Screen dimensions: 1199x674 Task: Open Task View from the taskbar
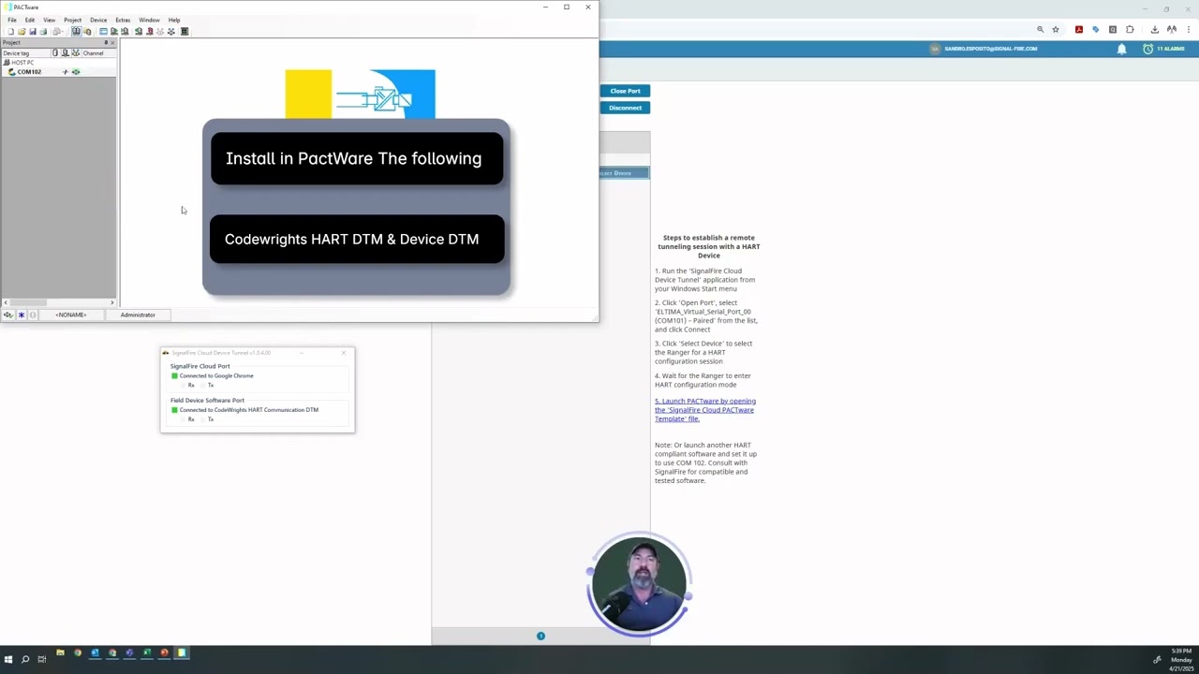point(42,659)
